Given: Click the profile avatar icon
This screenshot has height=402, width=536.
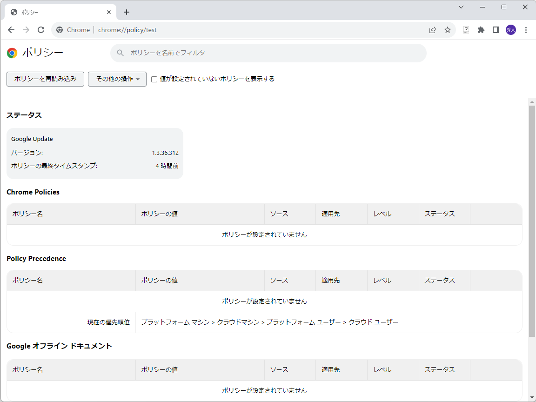Looking at the screenshot, I should click(x=511, y=29).
